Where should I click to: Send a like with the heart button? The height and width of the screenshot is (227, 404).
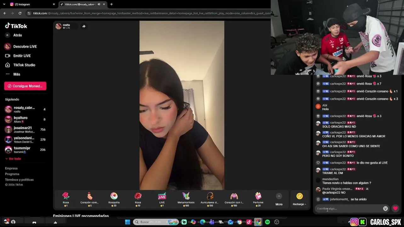395,208
